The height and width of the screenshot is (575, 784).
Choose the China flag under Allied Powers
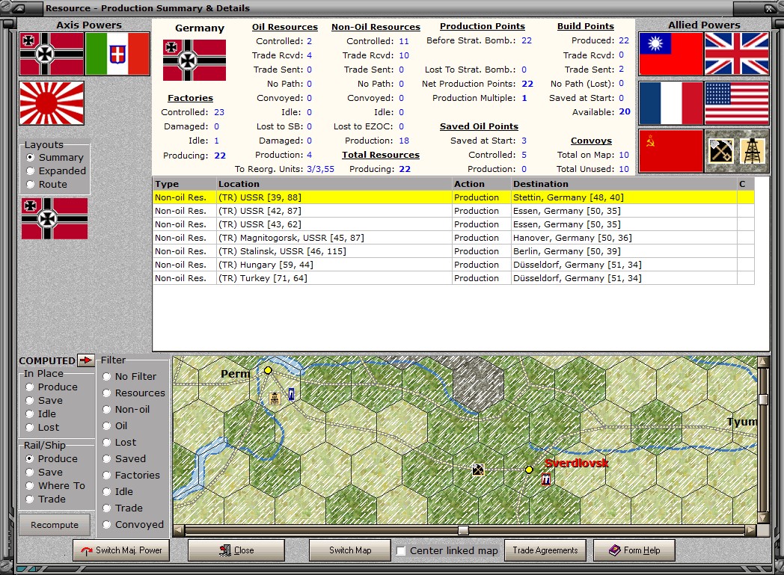click(670, 54)
